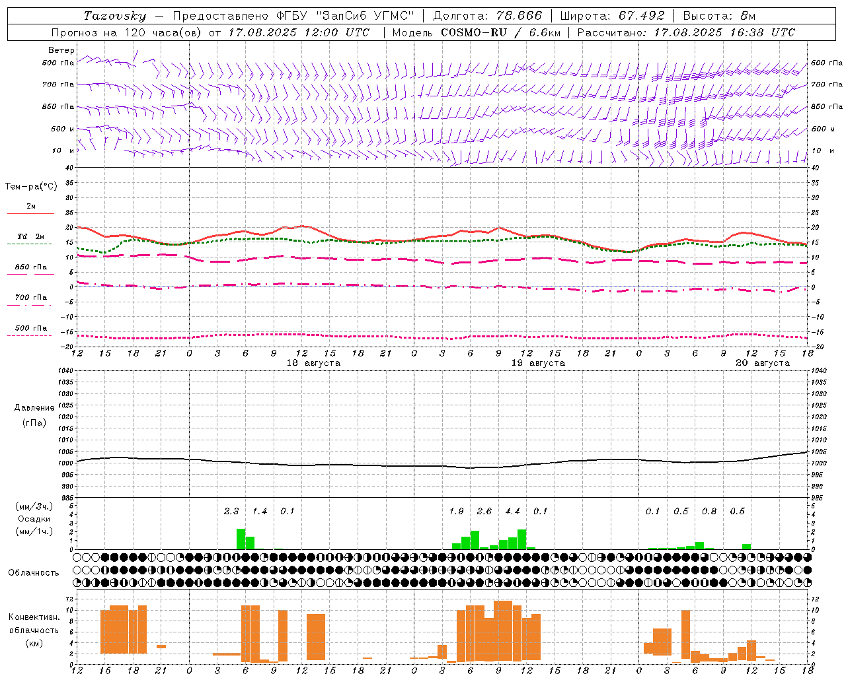Click the '985' bottom tick on left pressure axis
Viewport: 846px width, 676px height.
click(x=67, y=498)
